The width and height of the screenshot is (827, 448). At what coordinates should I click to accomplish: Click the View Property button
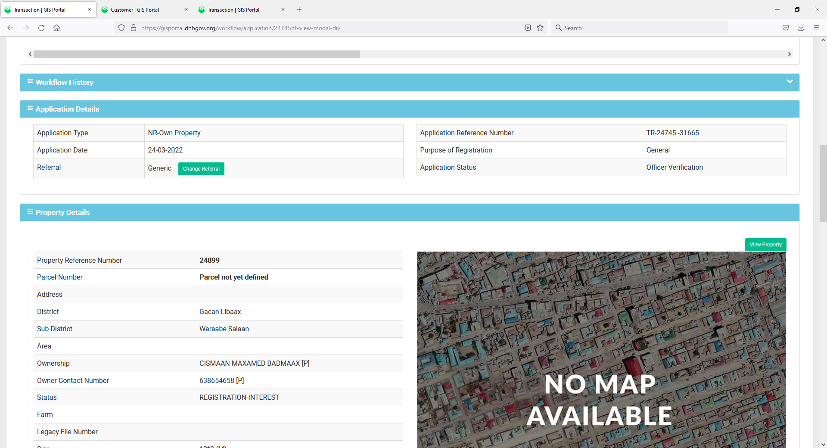coord(765,245)
